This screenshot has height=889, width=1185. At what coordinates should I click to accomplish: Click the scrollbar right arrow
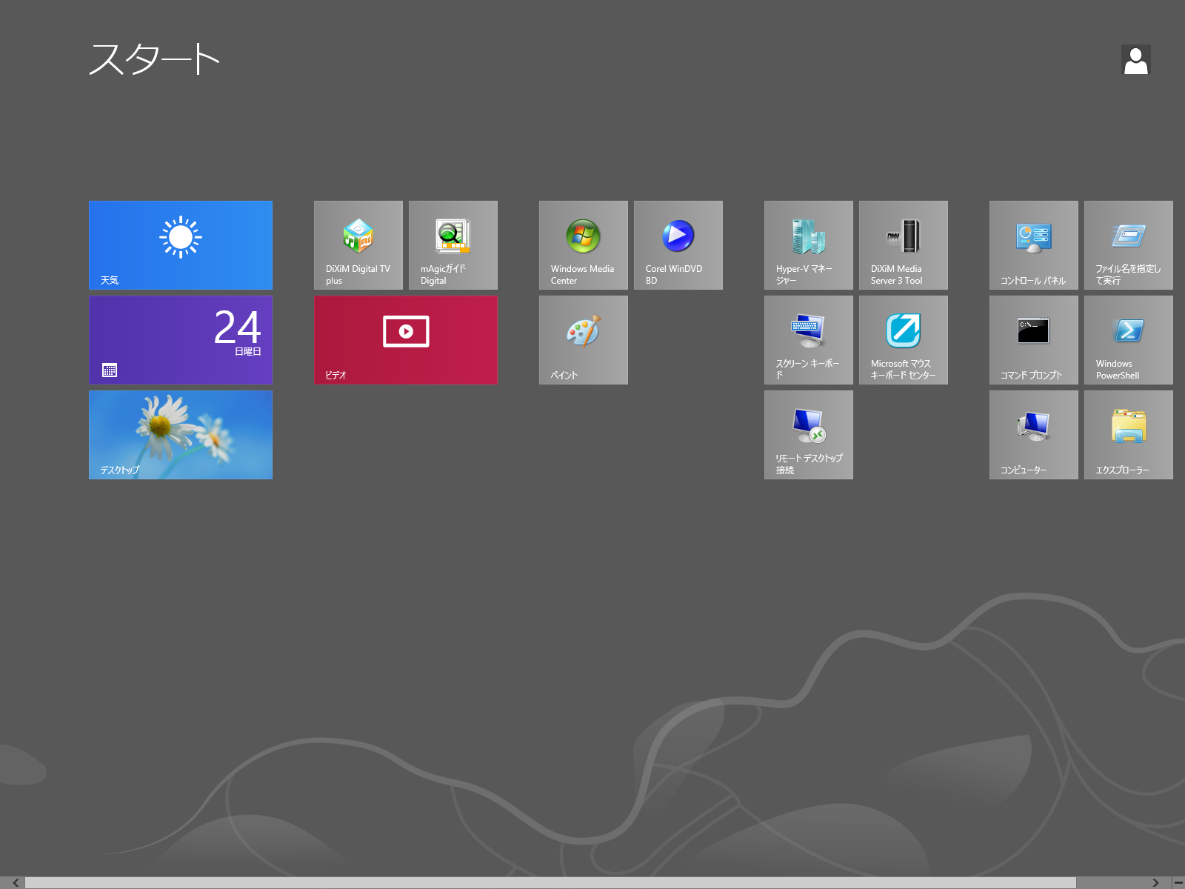click(1155, 882)
